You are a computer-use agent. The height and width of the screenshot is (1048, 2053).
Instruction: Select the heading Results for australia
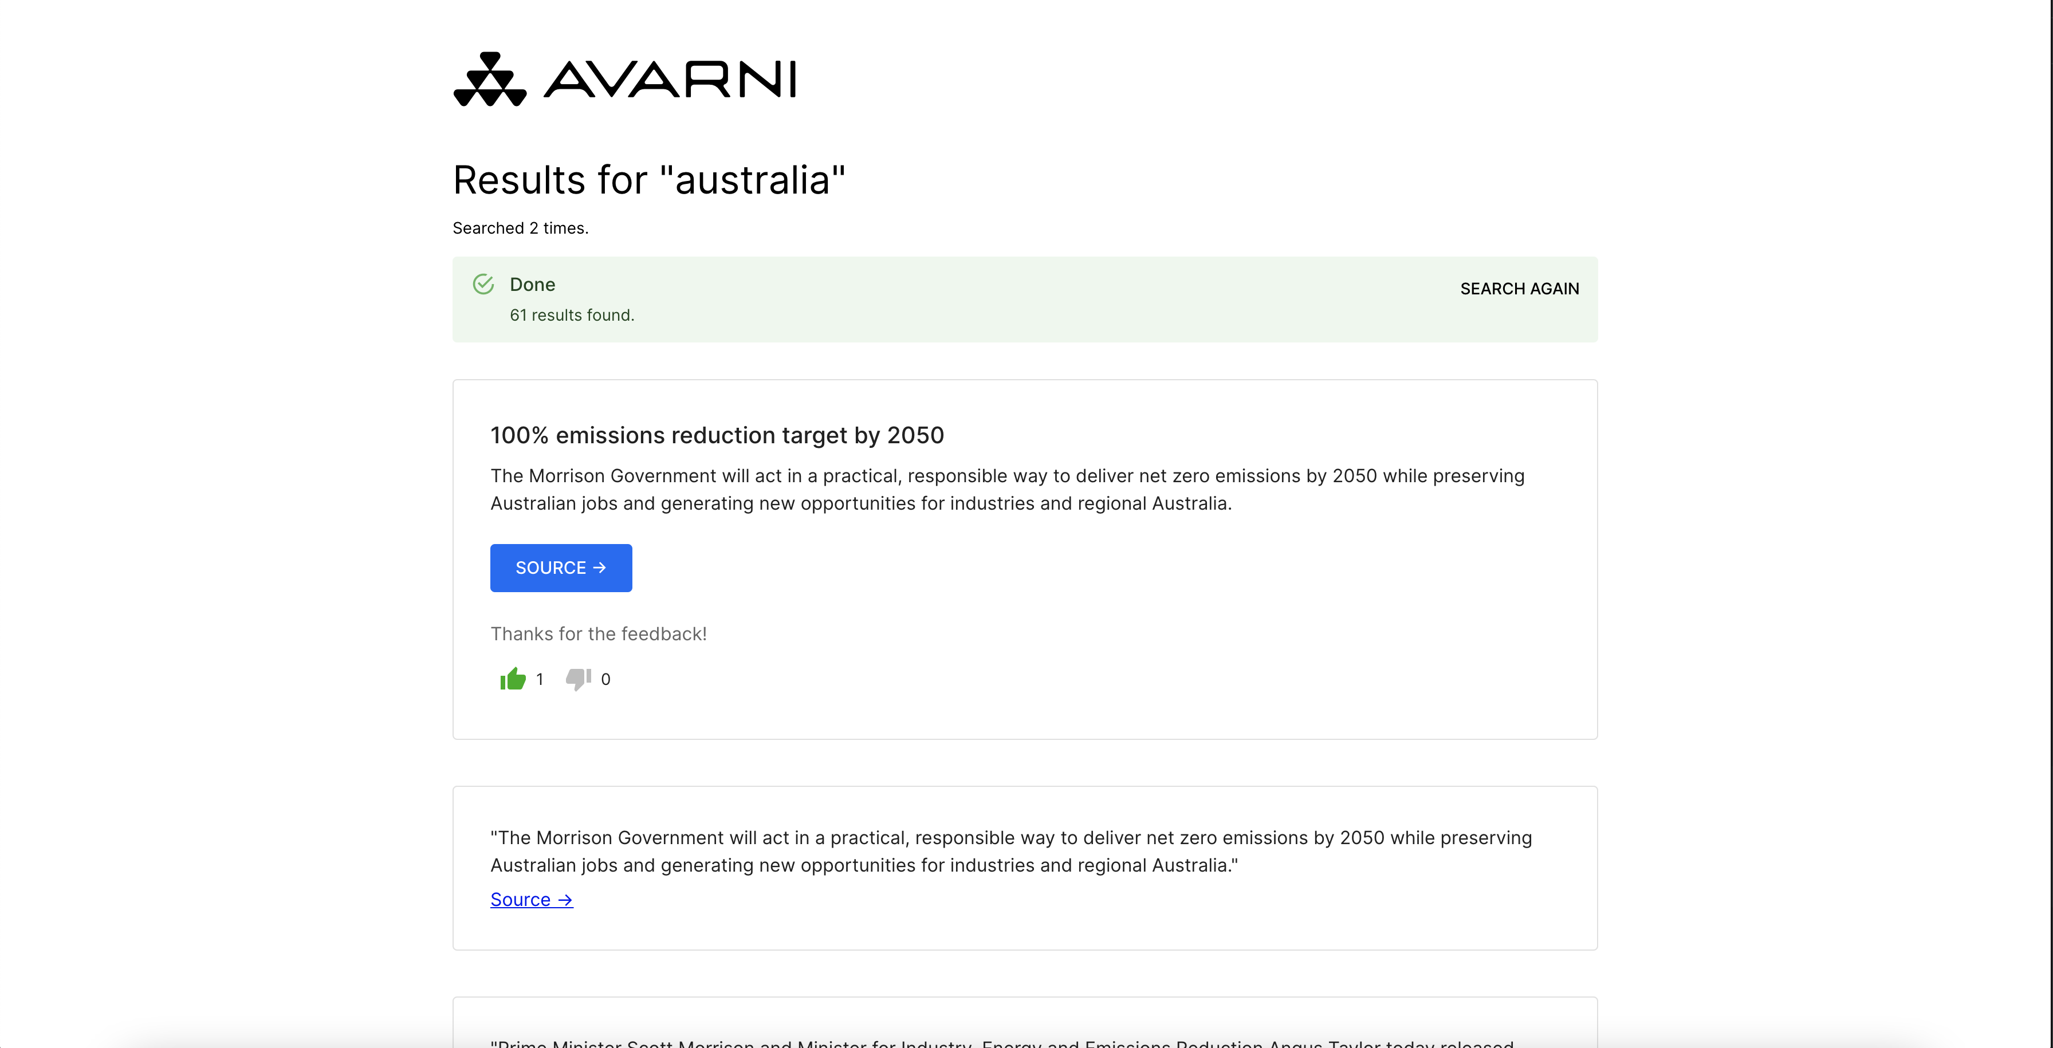(x=649, y=180)
